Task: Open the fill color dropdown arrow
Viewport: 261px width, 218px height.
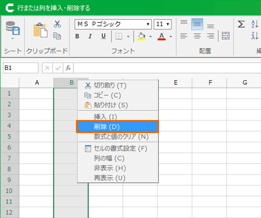Action: (x=150, y=37)
